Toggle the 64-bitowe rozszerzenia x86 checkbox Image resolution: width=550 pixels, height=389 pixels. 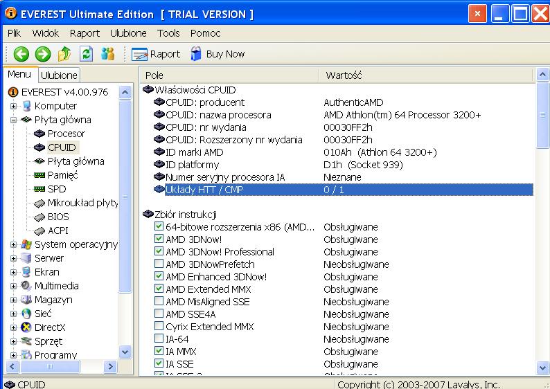tap(159, 226)
